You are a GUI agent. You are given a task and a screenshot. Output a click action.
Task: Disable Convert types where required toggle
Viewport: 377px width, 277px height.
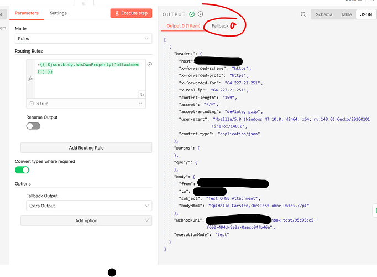22,170
